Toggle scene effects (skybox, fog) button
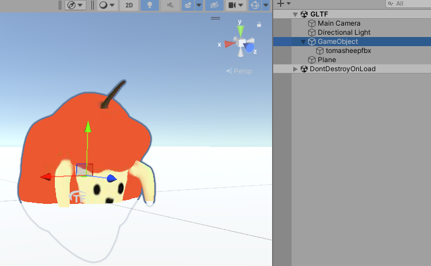Screen dimensions: 431x266 (x=188, y=5)
